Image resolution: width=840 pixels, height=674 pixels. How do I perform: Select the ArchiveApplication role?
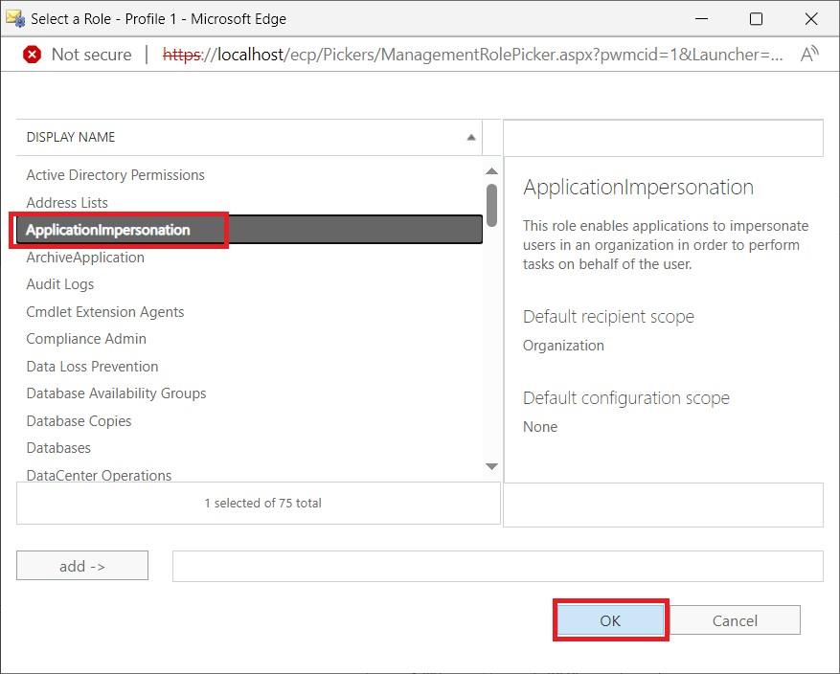[x=85, y=258]
